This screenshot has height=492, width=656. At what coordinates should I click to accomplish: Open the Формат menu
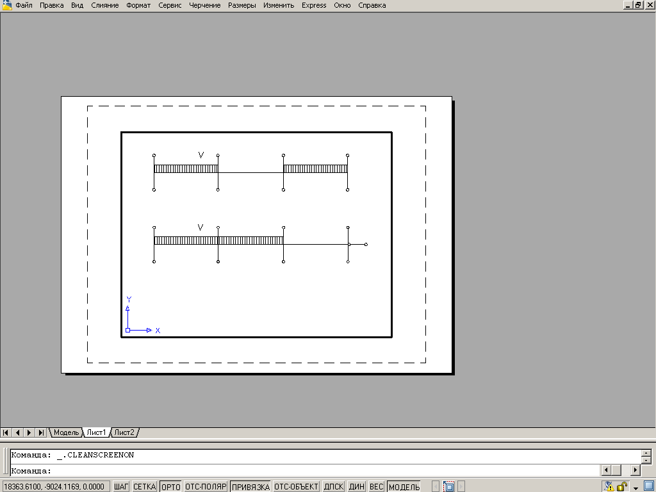pos(138,5)
